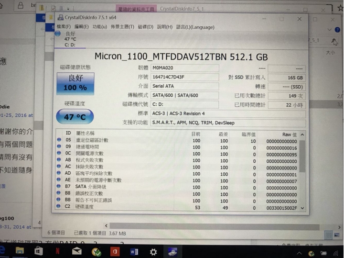Select the 總通電時間 attribute row
This screenshot has width=344, height=258.
click(178, 147)
